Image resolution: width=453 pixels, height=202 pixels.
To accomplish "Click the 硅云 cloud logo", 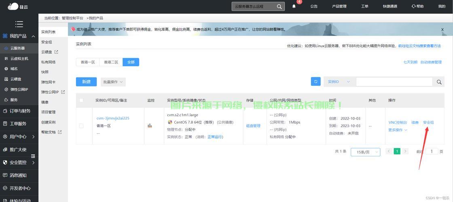I will (18, 6).
